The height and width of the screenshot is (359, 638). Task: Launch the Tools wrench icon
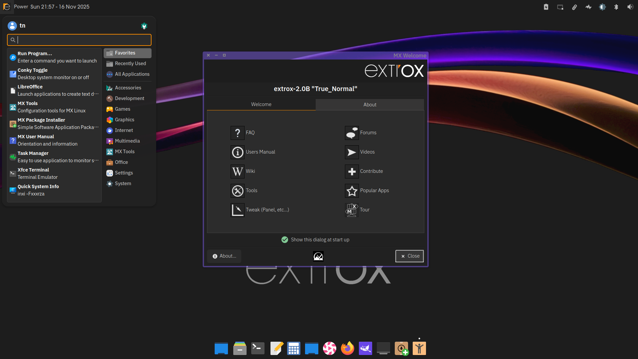pyautogui.click(x=237, y=190)
